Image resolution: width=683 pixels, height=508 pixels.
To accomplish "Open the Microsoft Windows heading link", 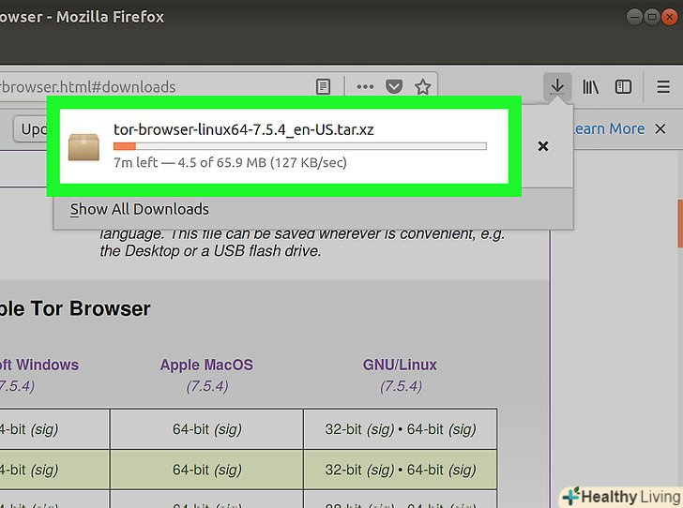I will click(x=39, y=365).
